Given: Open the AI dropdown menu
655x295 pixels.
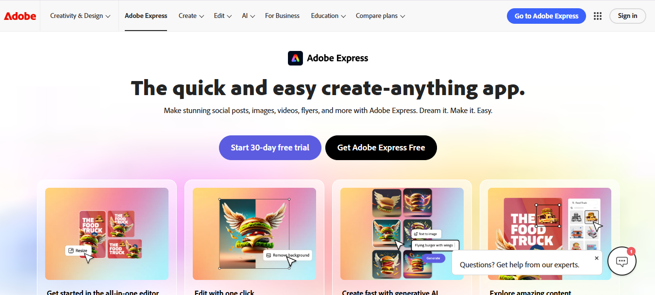Looking at the screenshot, I should (x=249, y=16).
